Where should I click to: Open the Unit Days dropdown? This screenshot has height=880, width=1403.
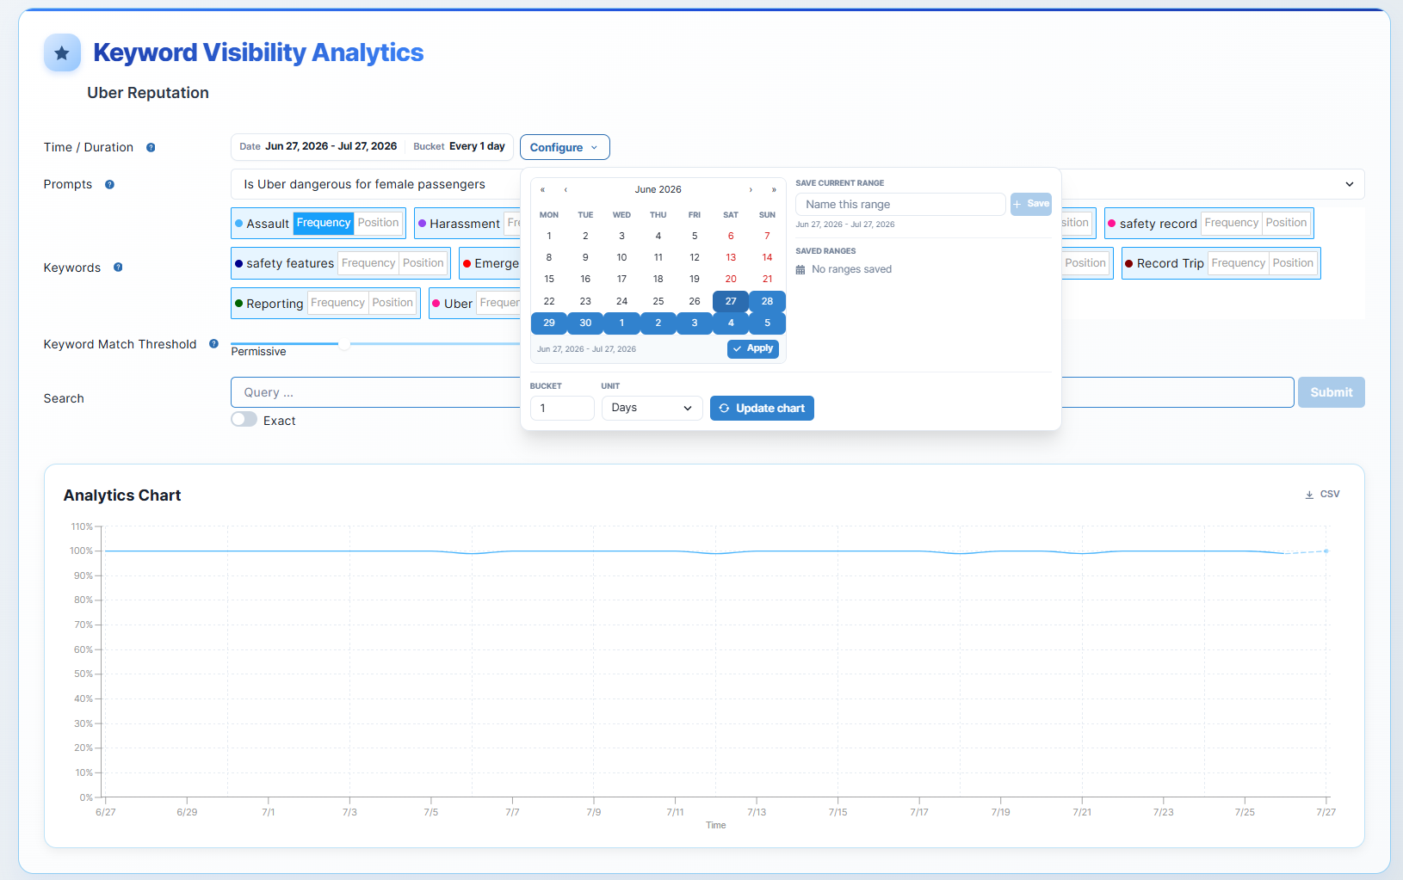pos(652,408)
